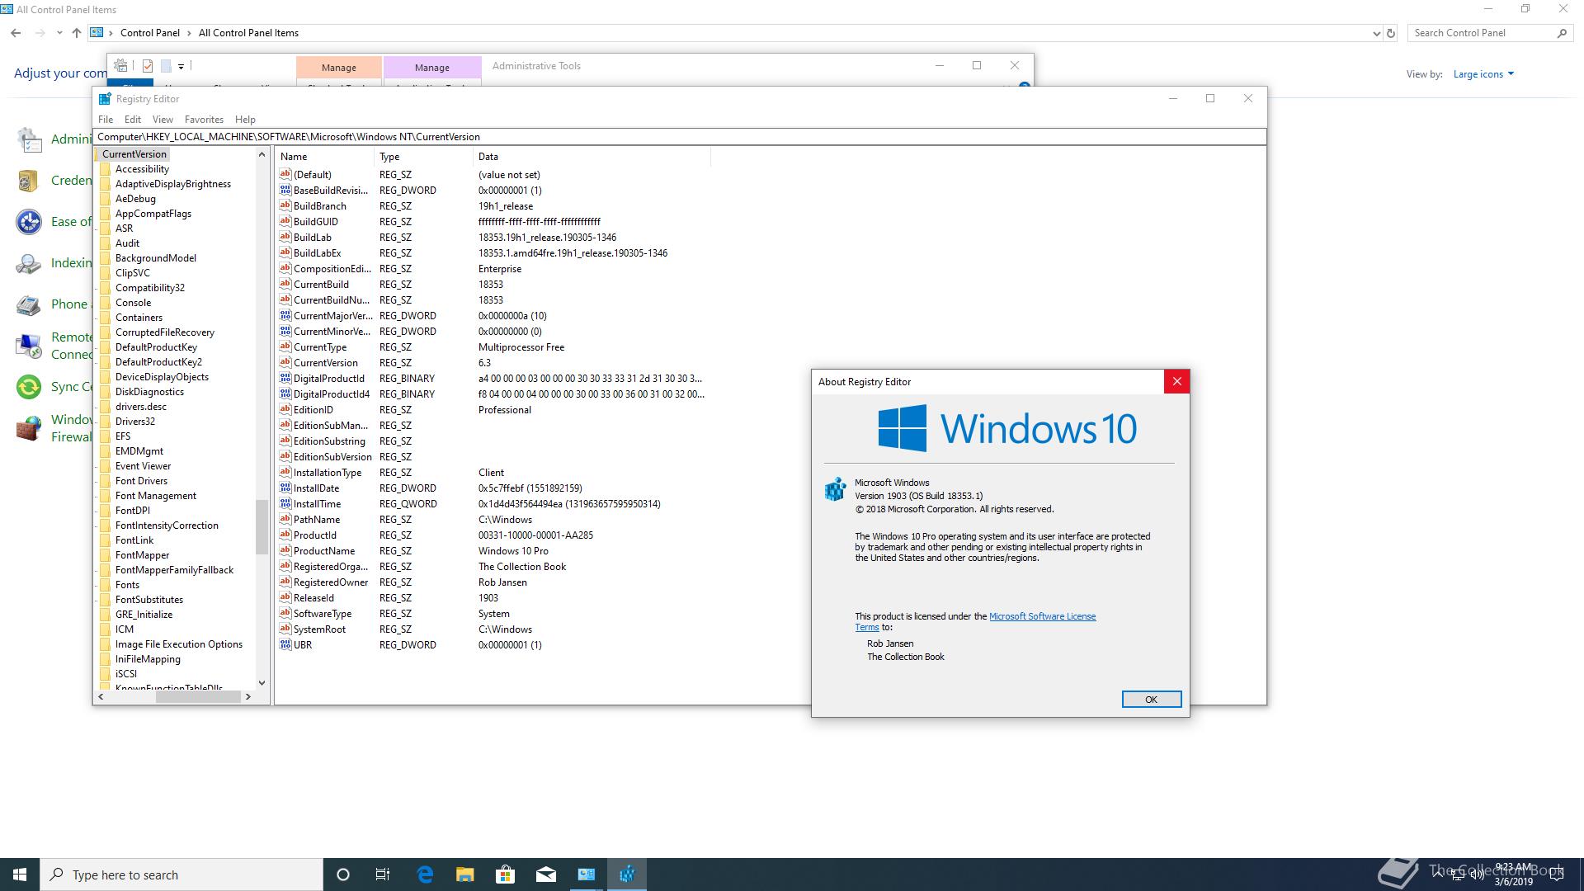Sort by the Type column header
1584x891 pixels.
pyautogui.click(x=423, y=157)
